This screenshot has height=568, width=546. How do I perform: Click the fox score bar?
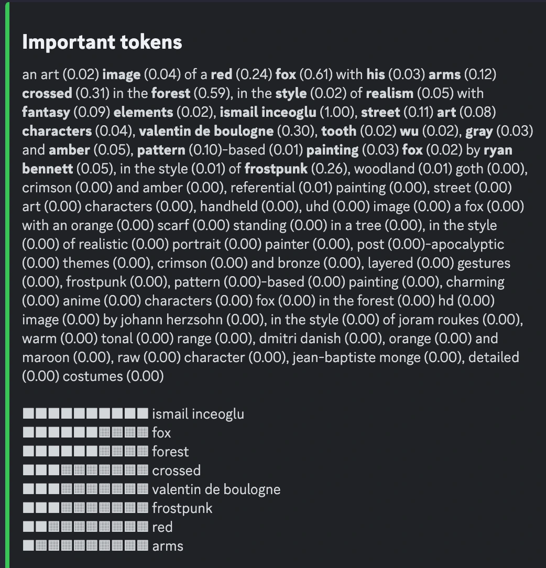point(85,433)
